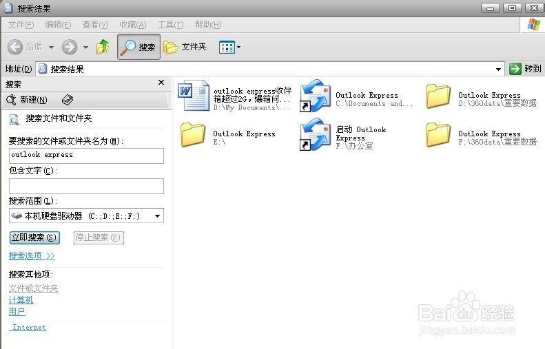Show the 文件夹 folders pane

pyautogui.click(x=185, y=47)
